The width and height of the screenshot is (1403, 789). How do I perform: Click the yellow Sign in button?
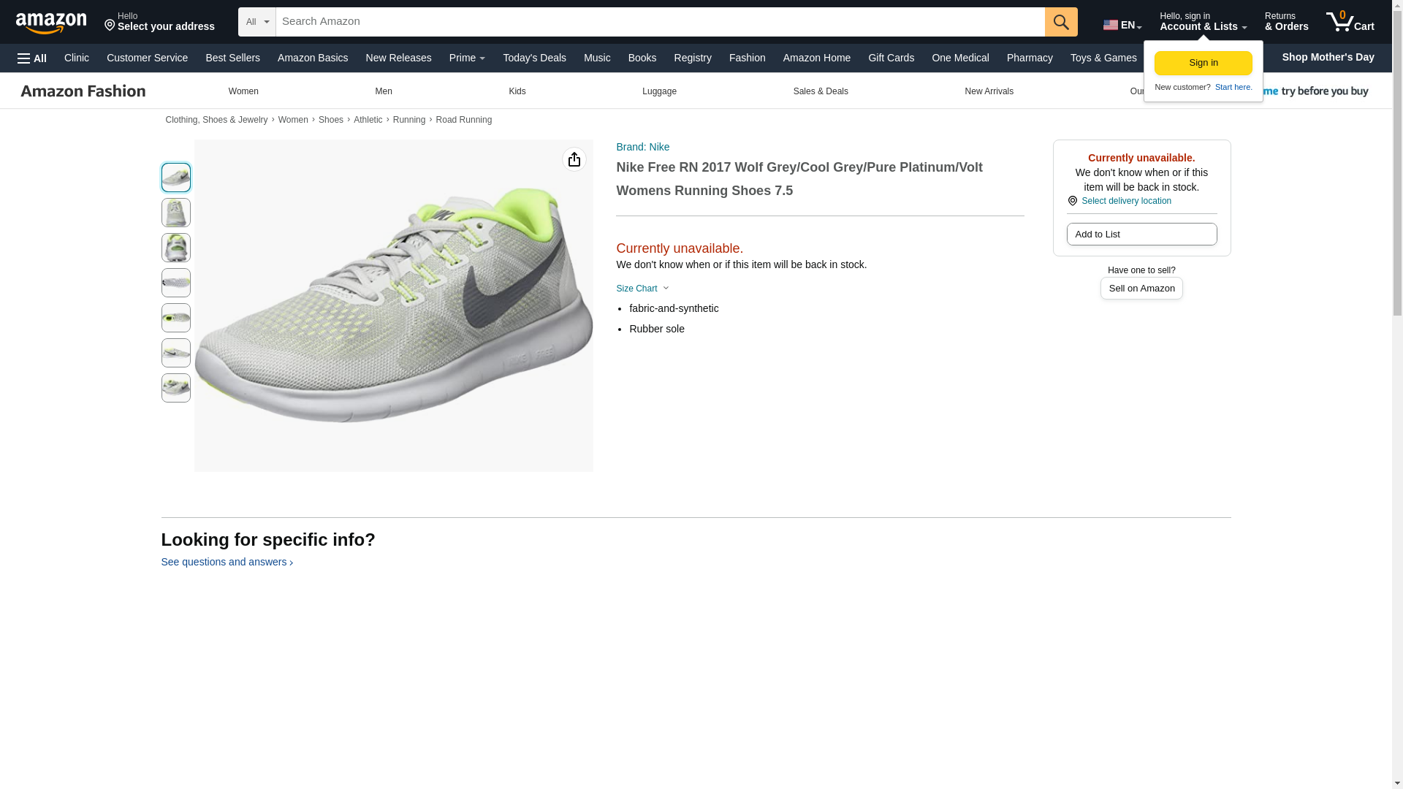(1204, 63)
